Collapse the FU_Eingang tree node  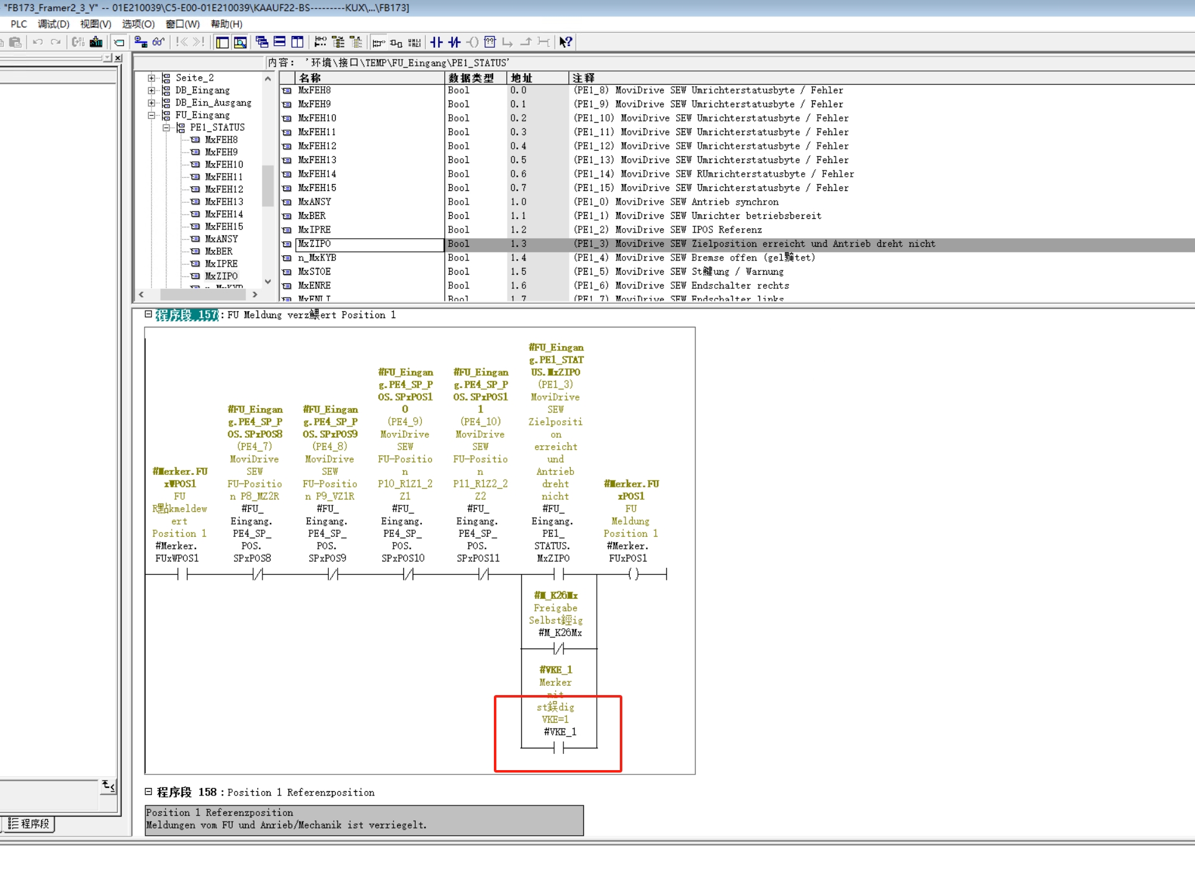151,115
